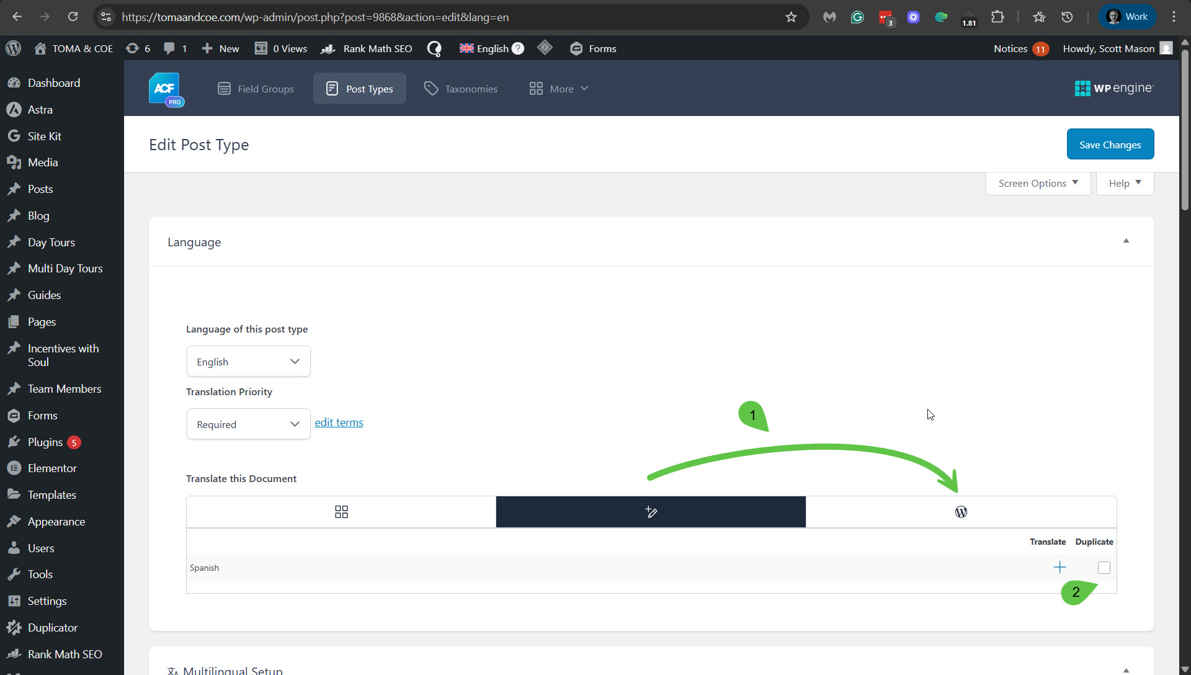Collapse the Language panel

click(1126, 241)
